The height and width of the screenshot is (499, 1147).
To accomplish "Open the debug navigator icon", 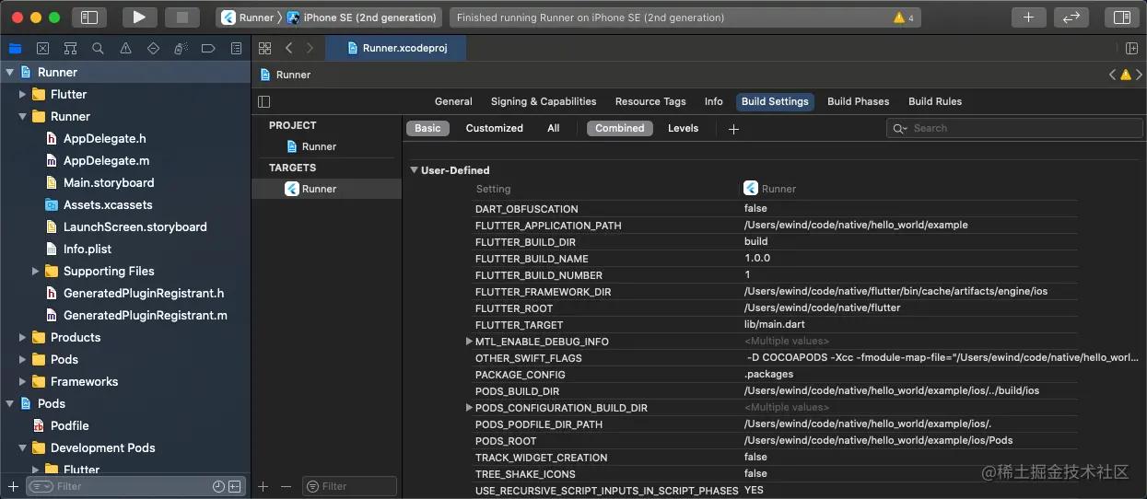I will coord(181,48).
